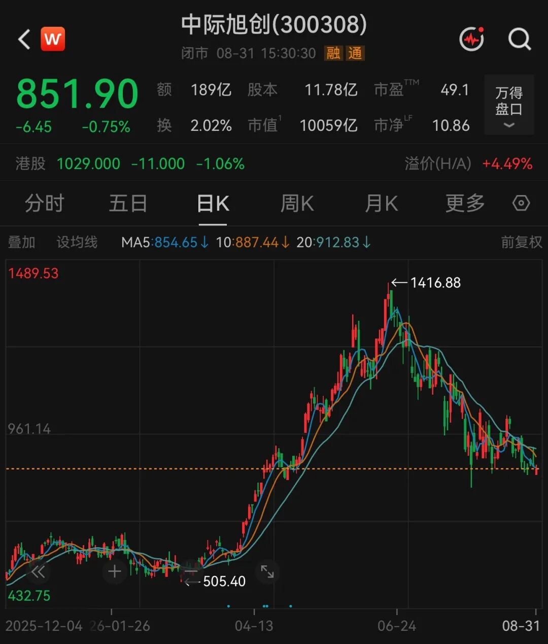Image resolution: width=548 pixels, height=644 pixels.
Task: Tap the stock title 中际旭创(300308)
Action: click(274, 24)
